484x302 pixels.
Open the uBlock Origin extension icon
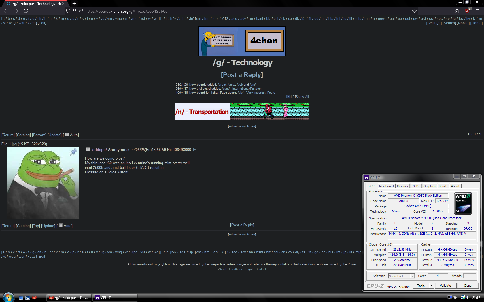click(x=468, y=11)
